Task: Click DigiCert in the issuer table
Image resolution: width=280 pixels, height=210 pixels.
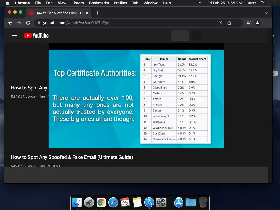Action: pyautogui.click(x=158, y=70)
